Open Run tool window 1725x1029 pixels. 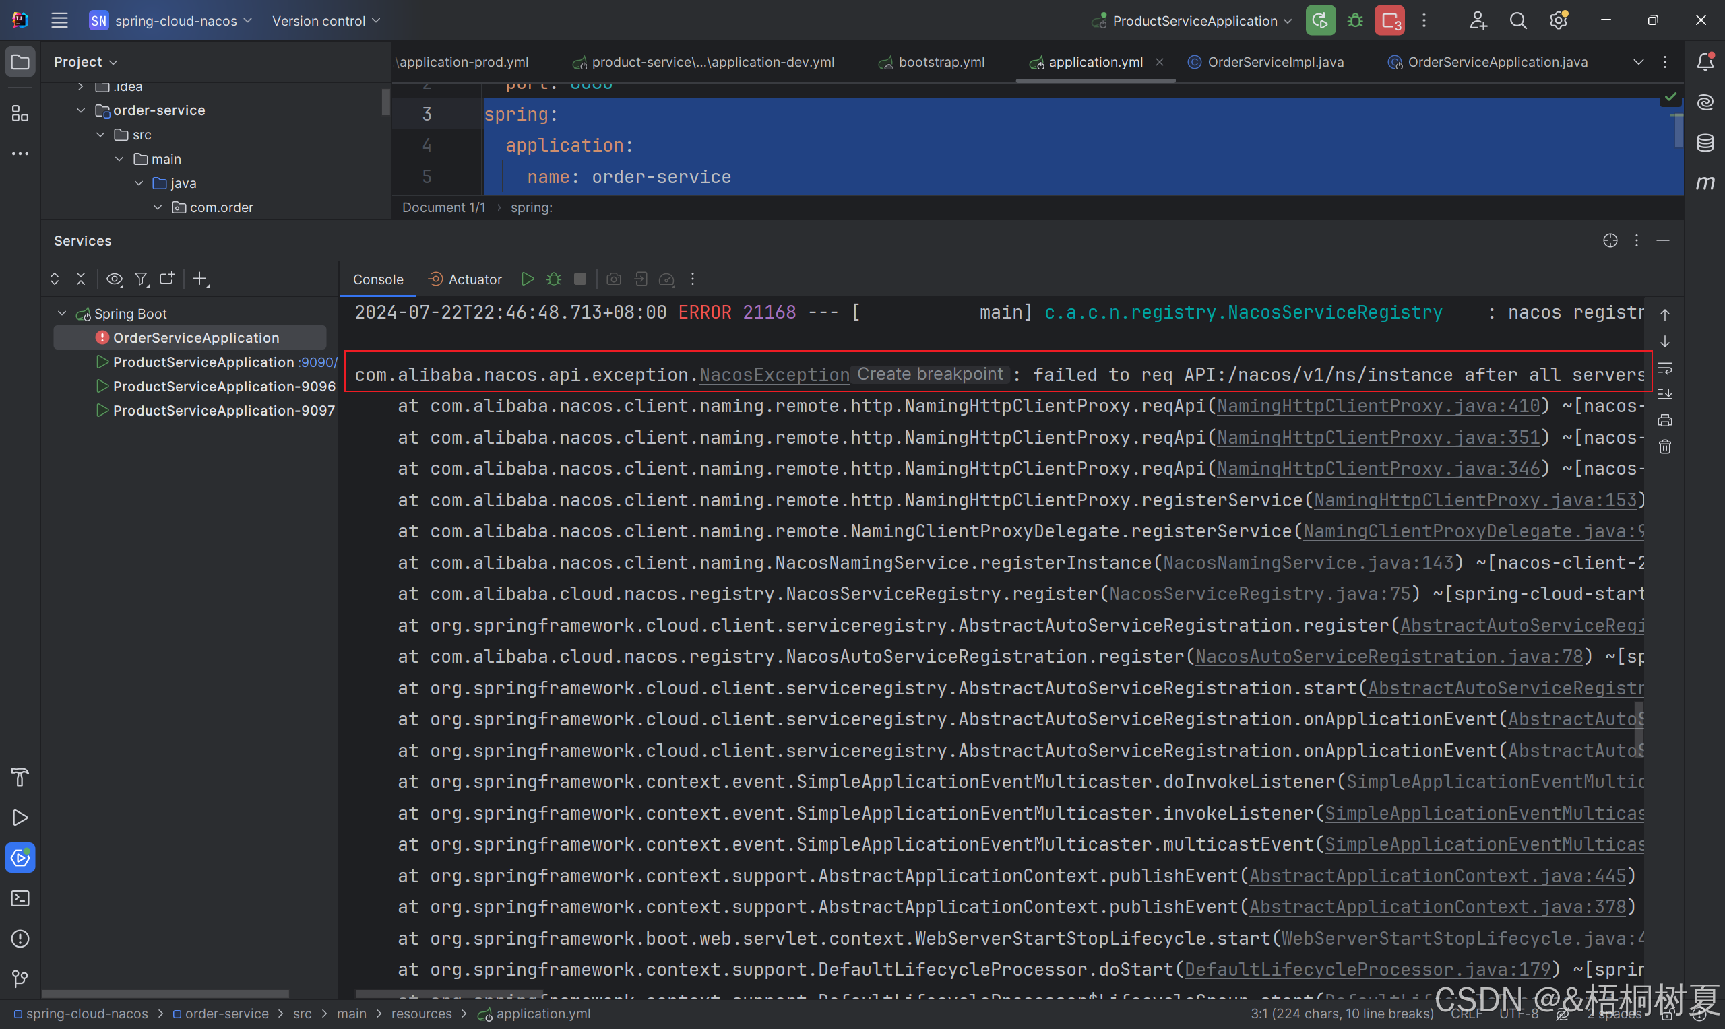(x=20, y=818)
